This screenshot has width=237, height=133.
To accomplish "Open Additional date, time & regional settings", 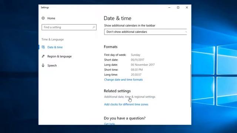I will tap(130, 97).
